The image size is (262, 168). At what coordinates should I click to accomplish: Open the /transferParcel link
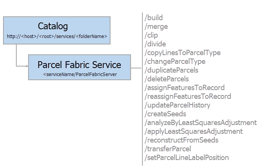168,149
